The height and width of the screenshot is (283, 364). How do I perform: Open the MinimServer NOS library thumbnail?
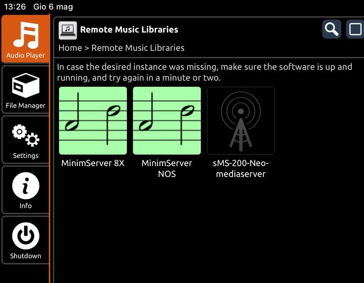point(167,121)
